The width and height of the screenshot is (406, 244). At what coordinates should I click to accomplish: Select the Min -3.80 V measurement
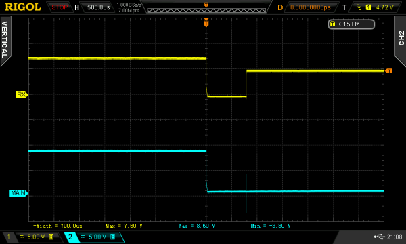pyautogui.click(x=271, y=226)
